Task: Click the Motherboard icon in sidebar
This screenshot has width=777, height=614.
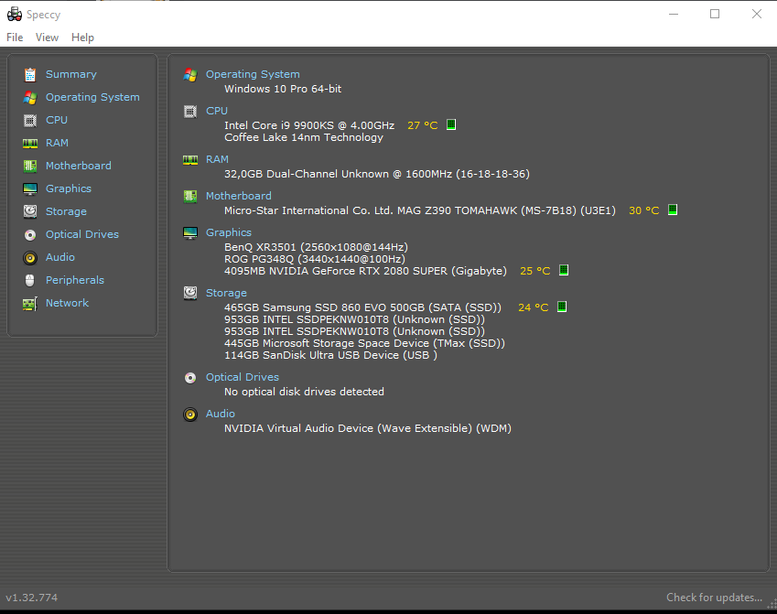Action: [x=30, y=166]
